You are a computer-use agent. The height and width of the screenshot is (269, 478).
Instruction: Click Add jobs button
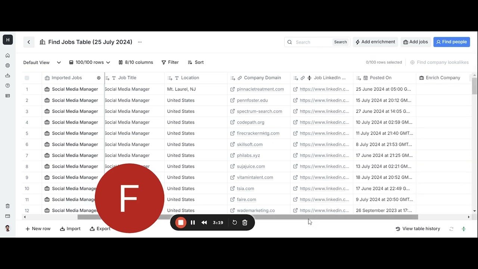415,42
